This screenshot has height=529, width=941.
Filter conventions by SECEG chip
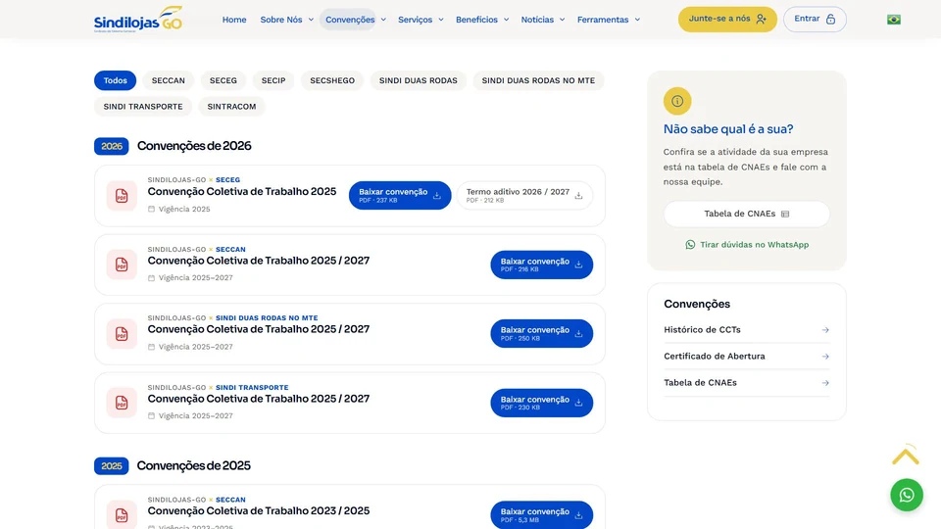click(223, 80)
